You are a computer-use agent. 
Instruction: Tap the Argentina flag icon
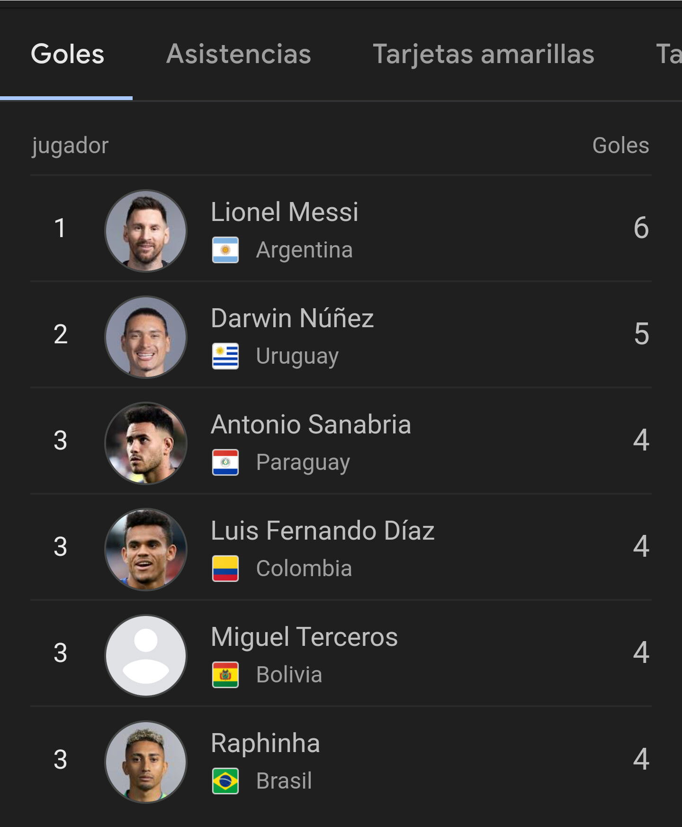(x=225, y=250)
